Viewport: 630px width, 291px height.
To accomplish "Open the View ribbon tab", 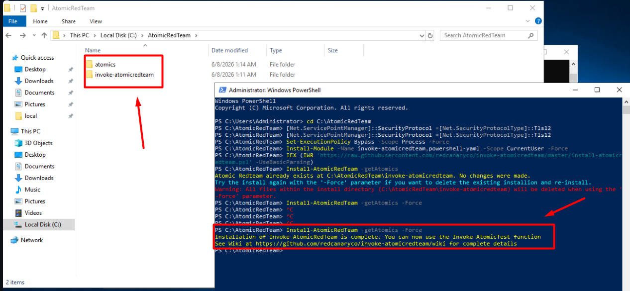I will (x=96, y=21).
